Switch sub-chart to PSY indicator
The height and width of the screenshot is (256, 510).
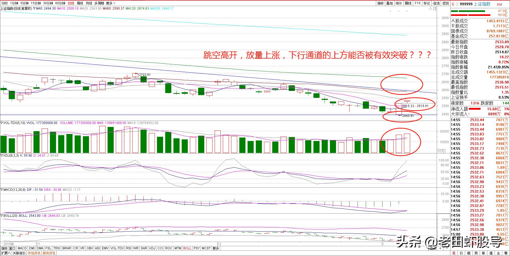tap(197, 248)
